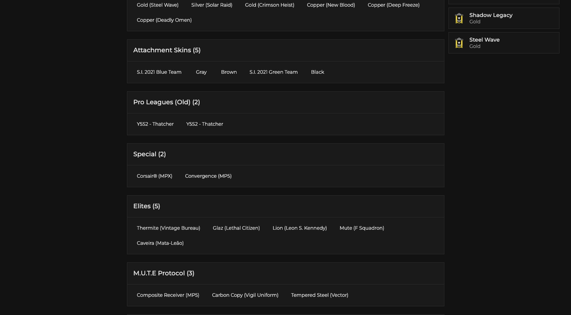Click the Copper (Deadly Omen) tag
The width and height of the screenshot is (571, 315).
tap(164, 20)
